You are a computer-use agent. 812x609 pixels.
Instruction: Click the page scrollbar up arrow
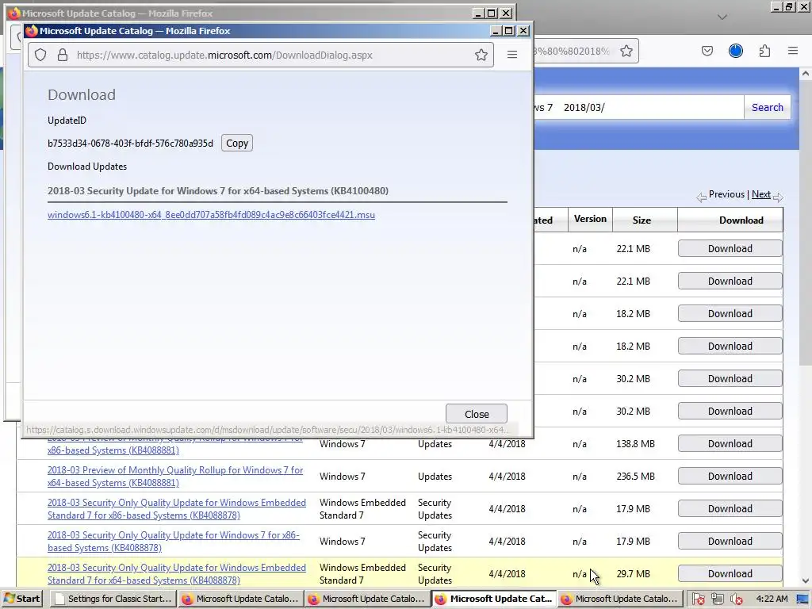806,74
